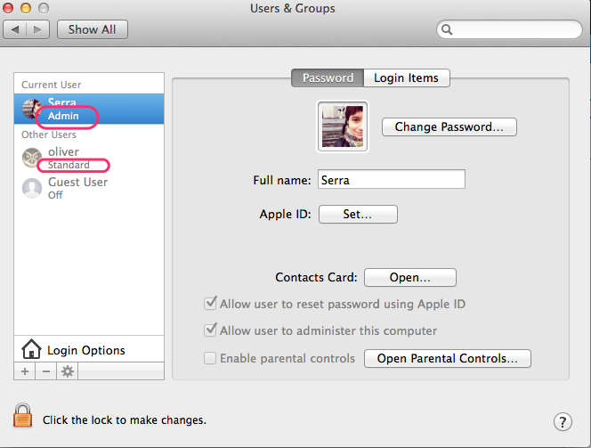Click the Open Parental Controls button
This screenshot has width=591, height=448.
coord(448,358)
